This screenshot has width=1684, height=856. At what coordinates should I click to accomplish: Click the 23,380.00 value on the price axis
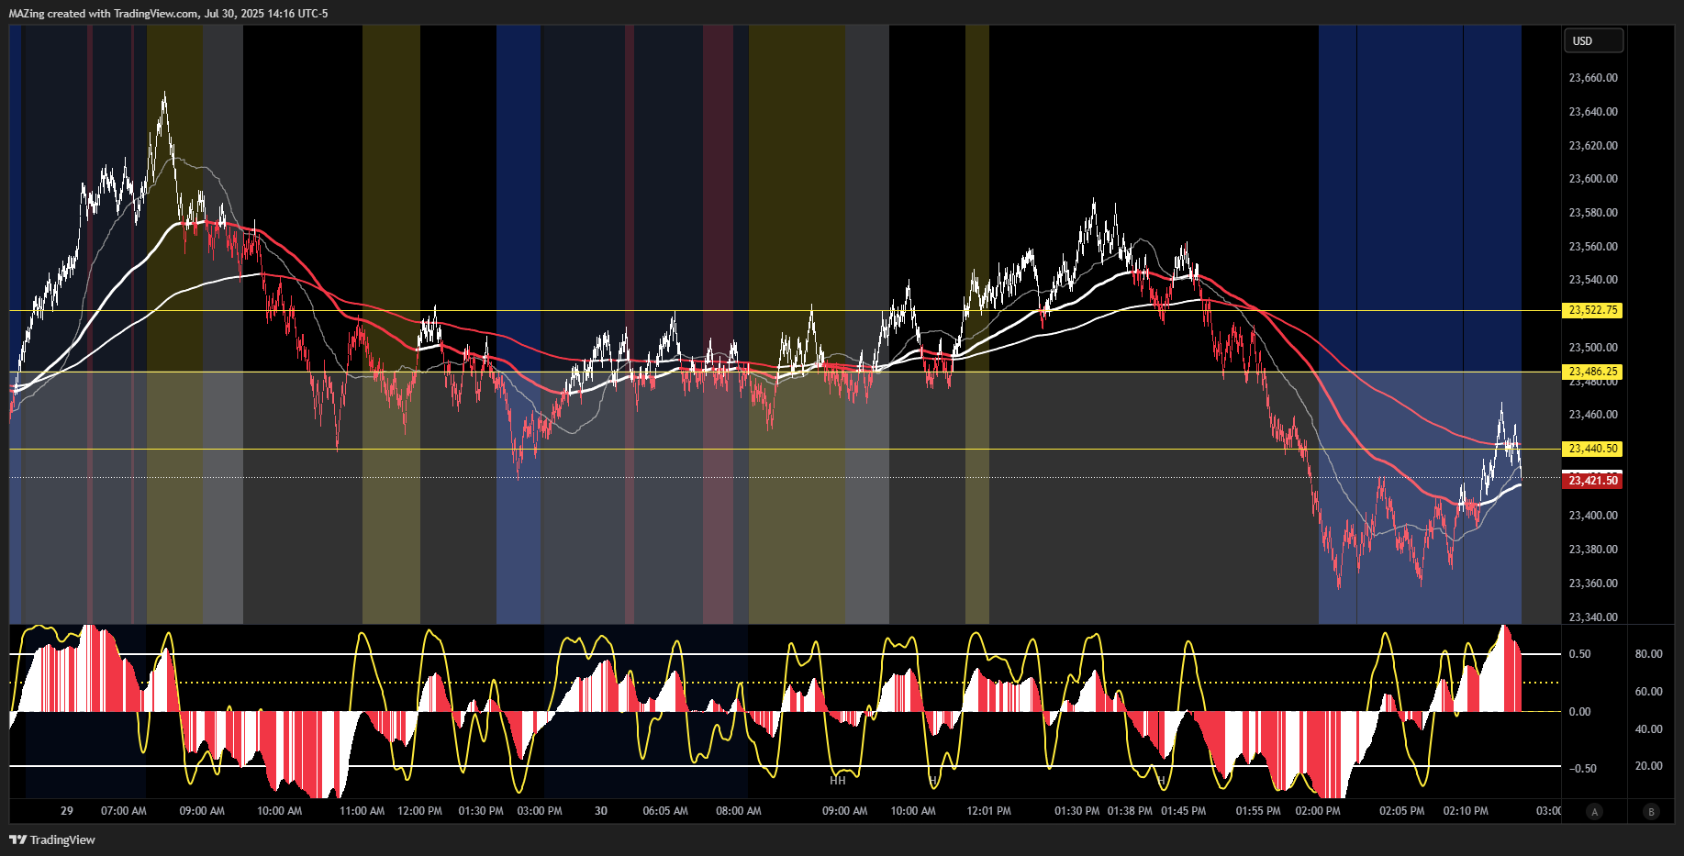[x=1593, y=550]
